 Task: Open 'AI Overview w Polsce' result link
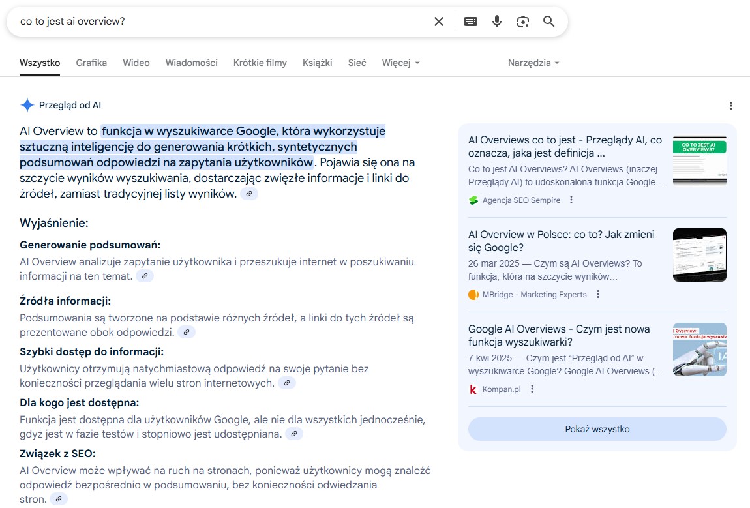pos(561,241)
